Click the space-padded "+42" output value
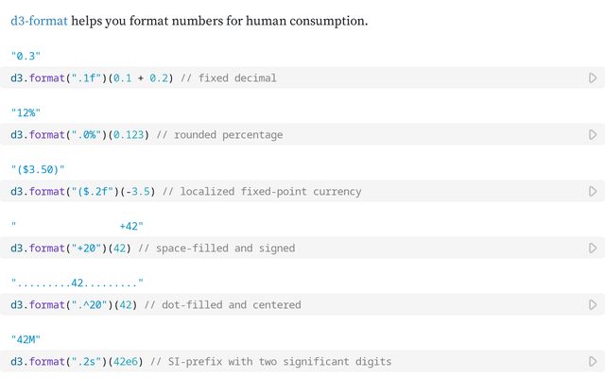This screenshot has height=378, width=605. click(130, 226)
